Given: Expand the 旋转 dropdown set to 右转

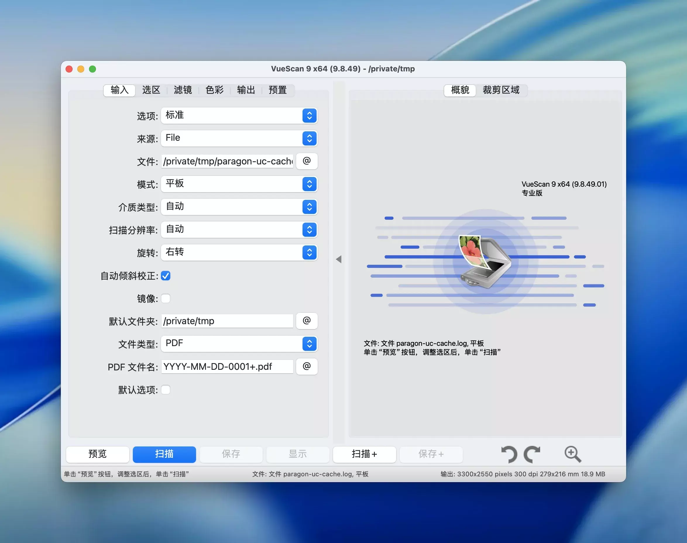Looking at the screenshot, I should click(239, 252).
